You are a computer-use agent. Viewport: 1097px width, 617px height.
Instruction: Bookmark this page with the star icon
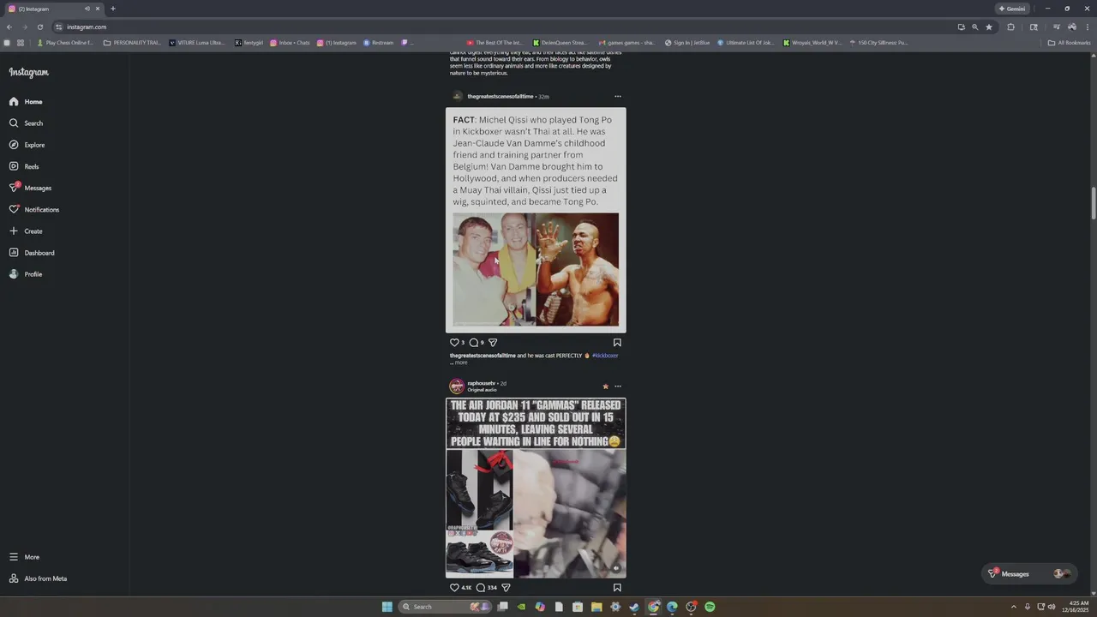(989, 27)
